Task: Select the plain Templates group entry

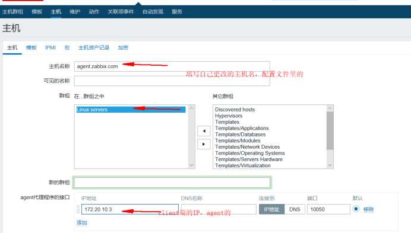Action: pos(227,122)
